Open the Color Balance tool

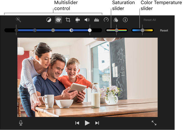pyautogui.click(x=49, y=20)
